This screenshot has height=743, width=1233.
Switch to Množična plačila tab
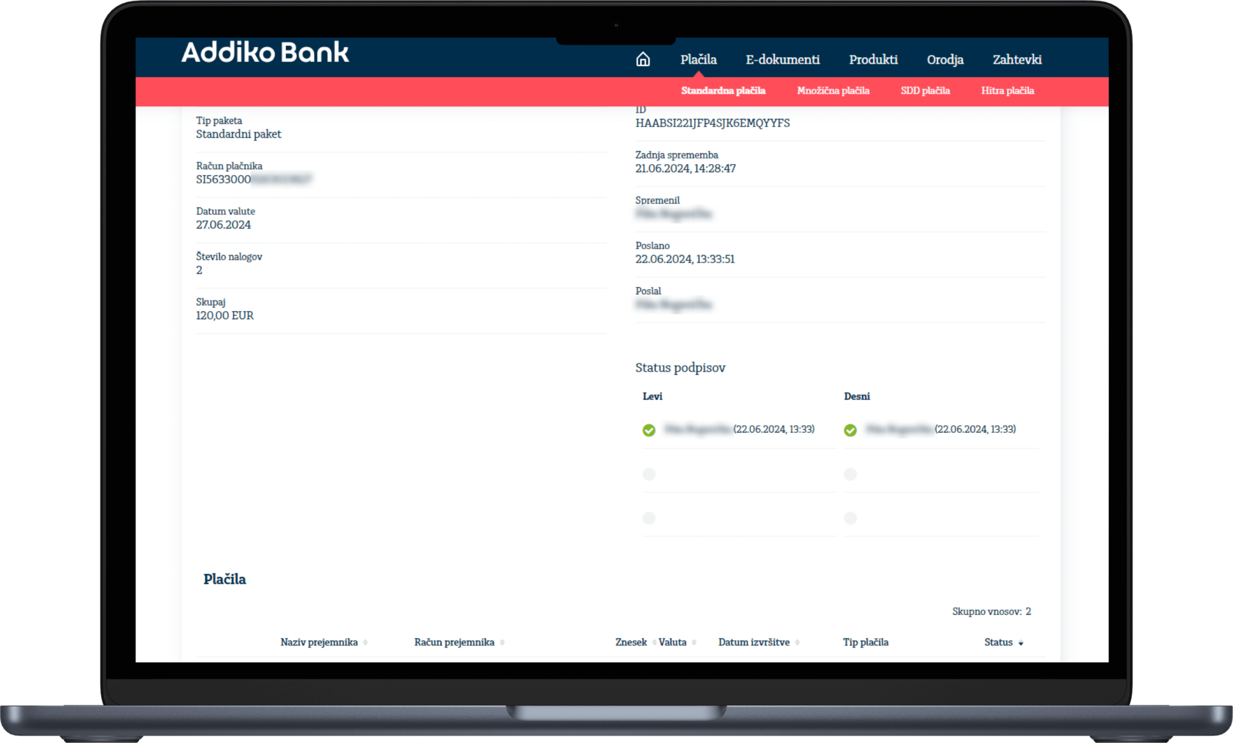(x=833, y=91)
